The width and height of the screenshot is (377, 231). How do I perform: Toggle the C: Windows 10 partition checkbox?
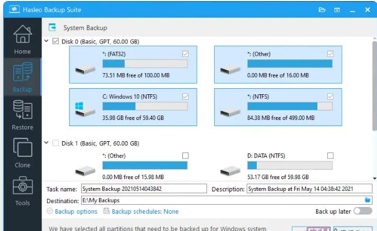[x=185, y=97]
